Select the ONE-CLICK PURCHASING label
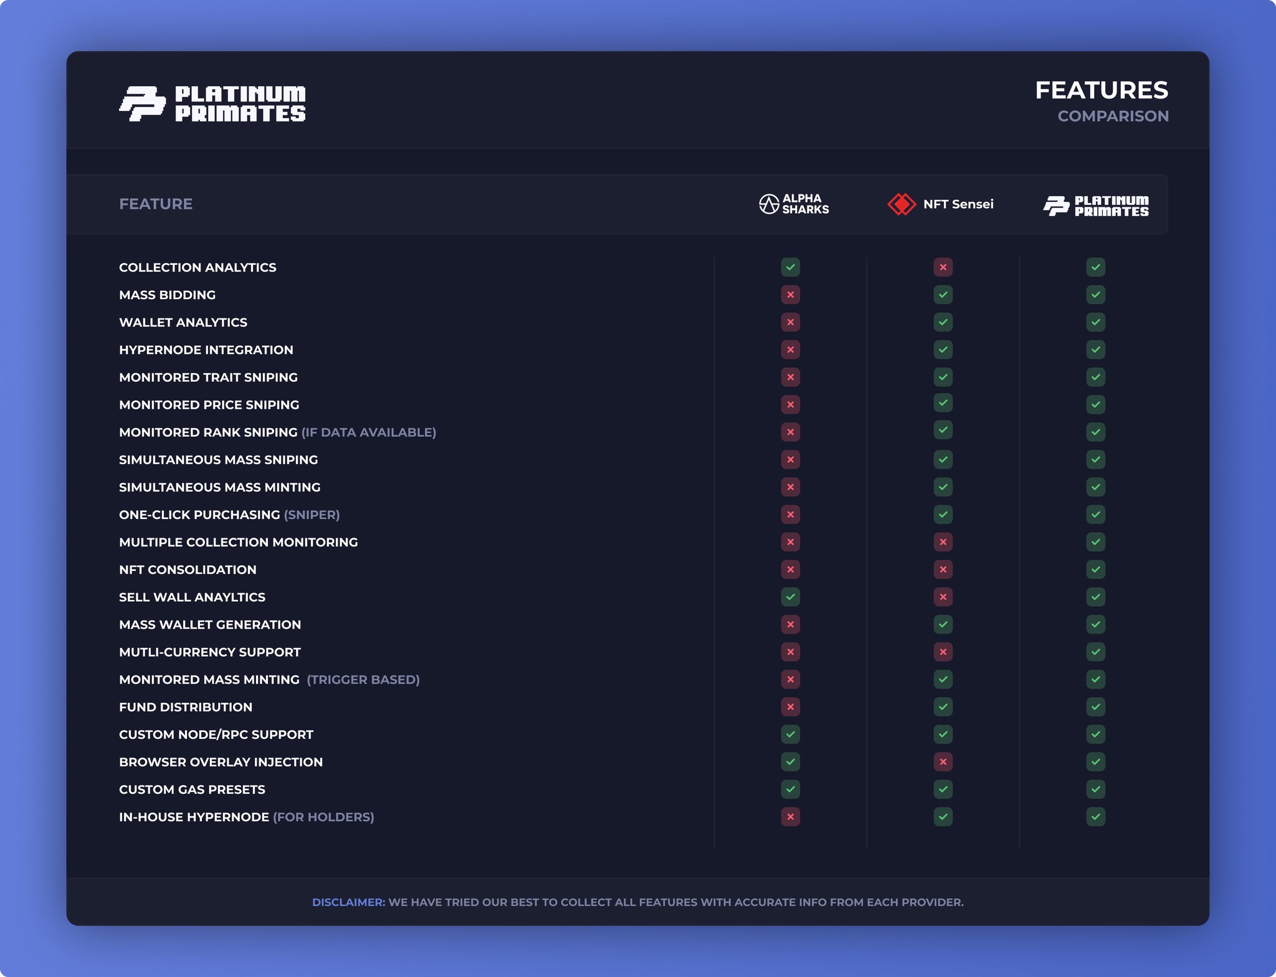 coord(199,515)
